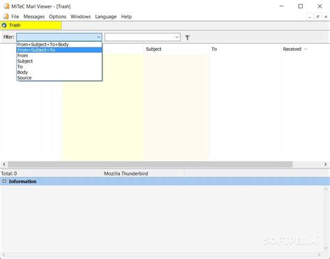Switch to the Trash tab
The image size is (330, 259).
point(31,25)
